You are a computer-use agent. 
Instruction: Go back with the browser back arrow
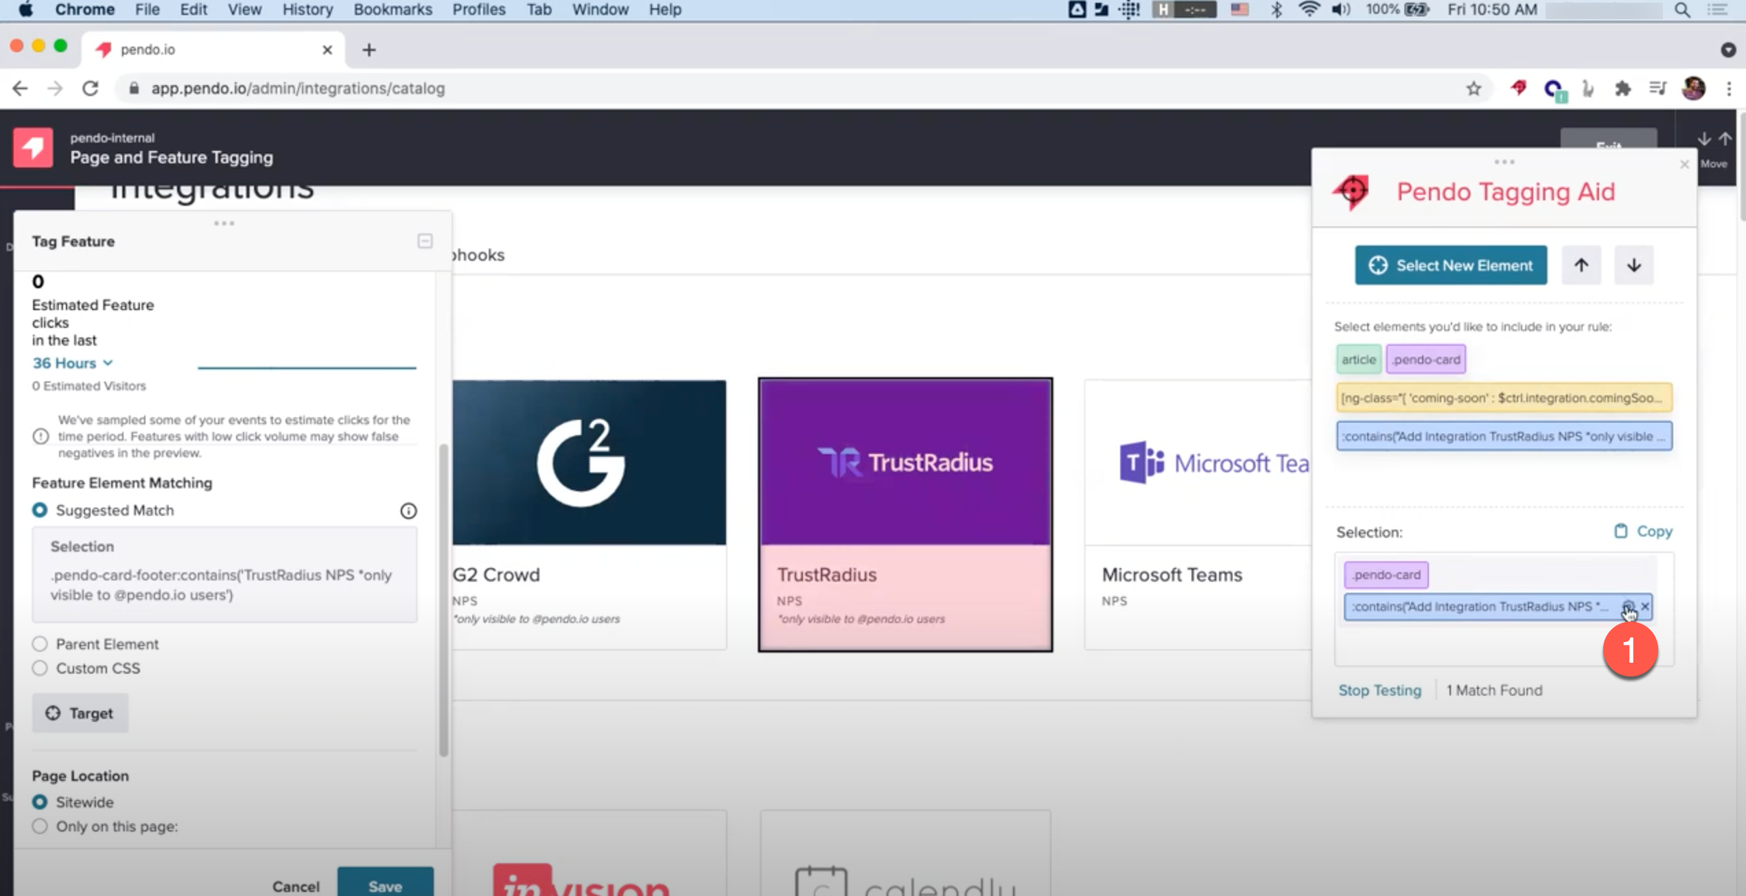coord(20,89)
